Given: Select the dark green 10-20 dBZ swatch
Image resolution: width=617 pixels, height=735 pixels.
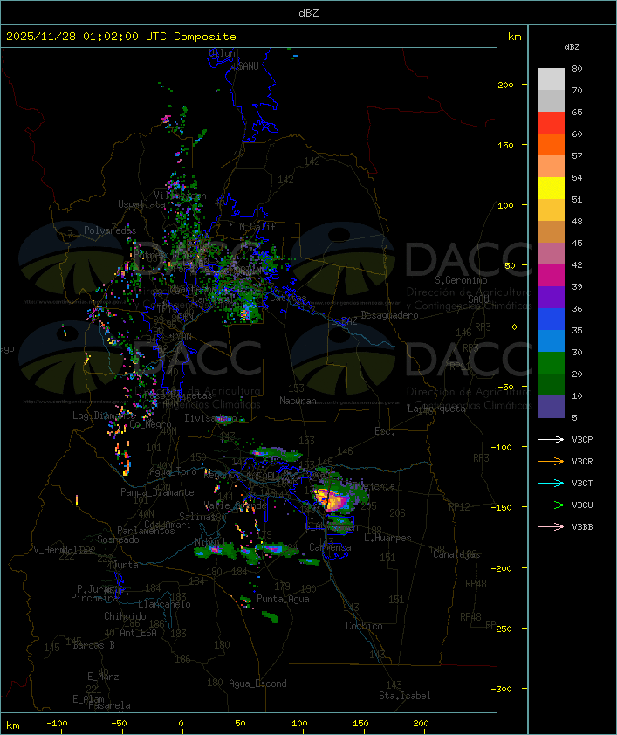Looking at the screenshot, I should coord(551,384).
